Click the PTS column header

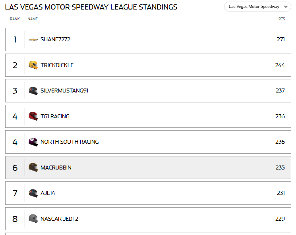click(x=282, y=19)
